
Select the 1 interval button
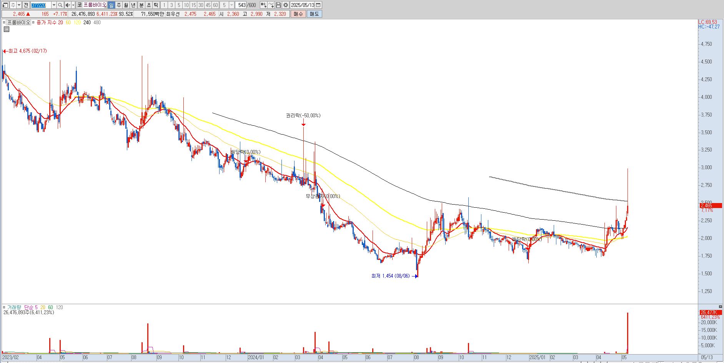(164, 5)
